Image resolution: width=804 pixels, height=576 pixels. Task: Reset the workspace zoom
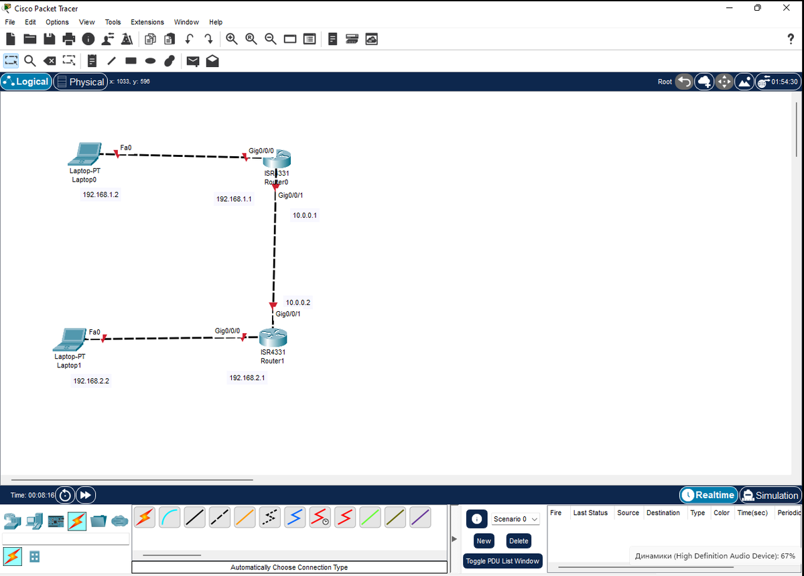coord(251,39)
